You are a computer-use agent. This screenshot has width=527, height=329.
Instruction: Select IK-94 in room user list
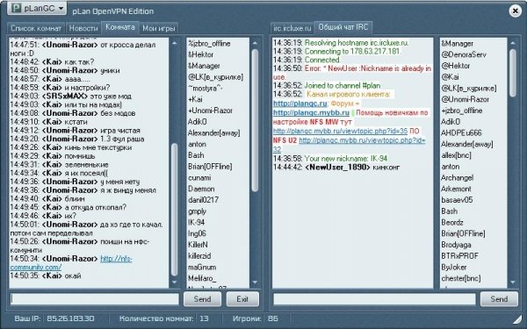[x=196, y=222]
